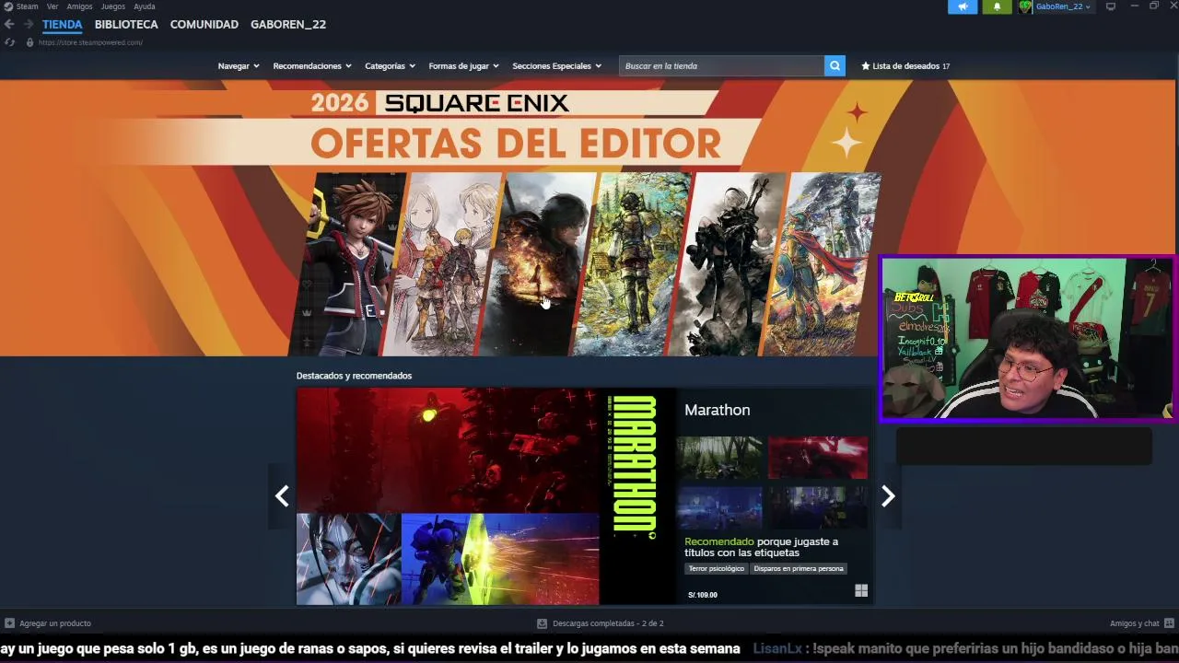Switch to the BIBLIOTECA tab
The height and width of the screenshot is (663, 1179).
point(126,24)
